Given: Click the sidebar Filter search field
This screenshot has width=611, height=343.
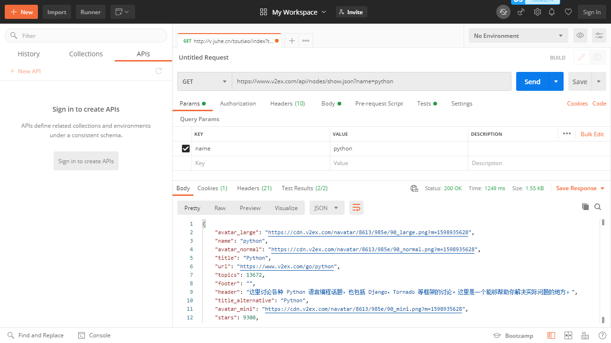Looking at the screenshot, I should pyautogui.click(x=86, y=35).
